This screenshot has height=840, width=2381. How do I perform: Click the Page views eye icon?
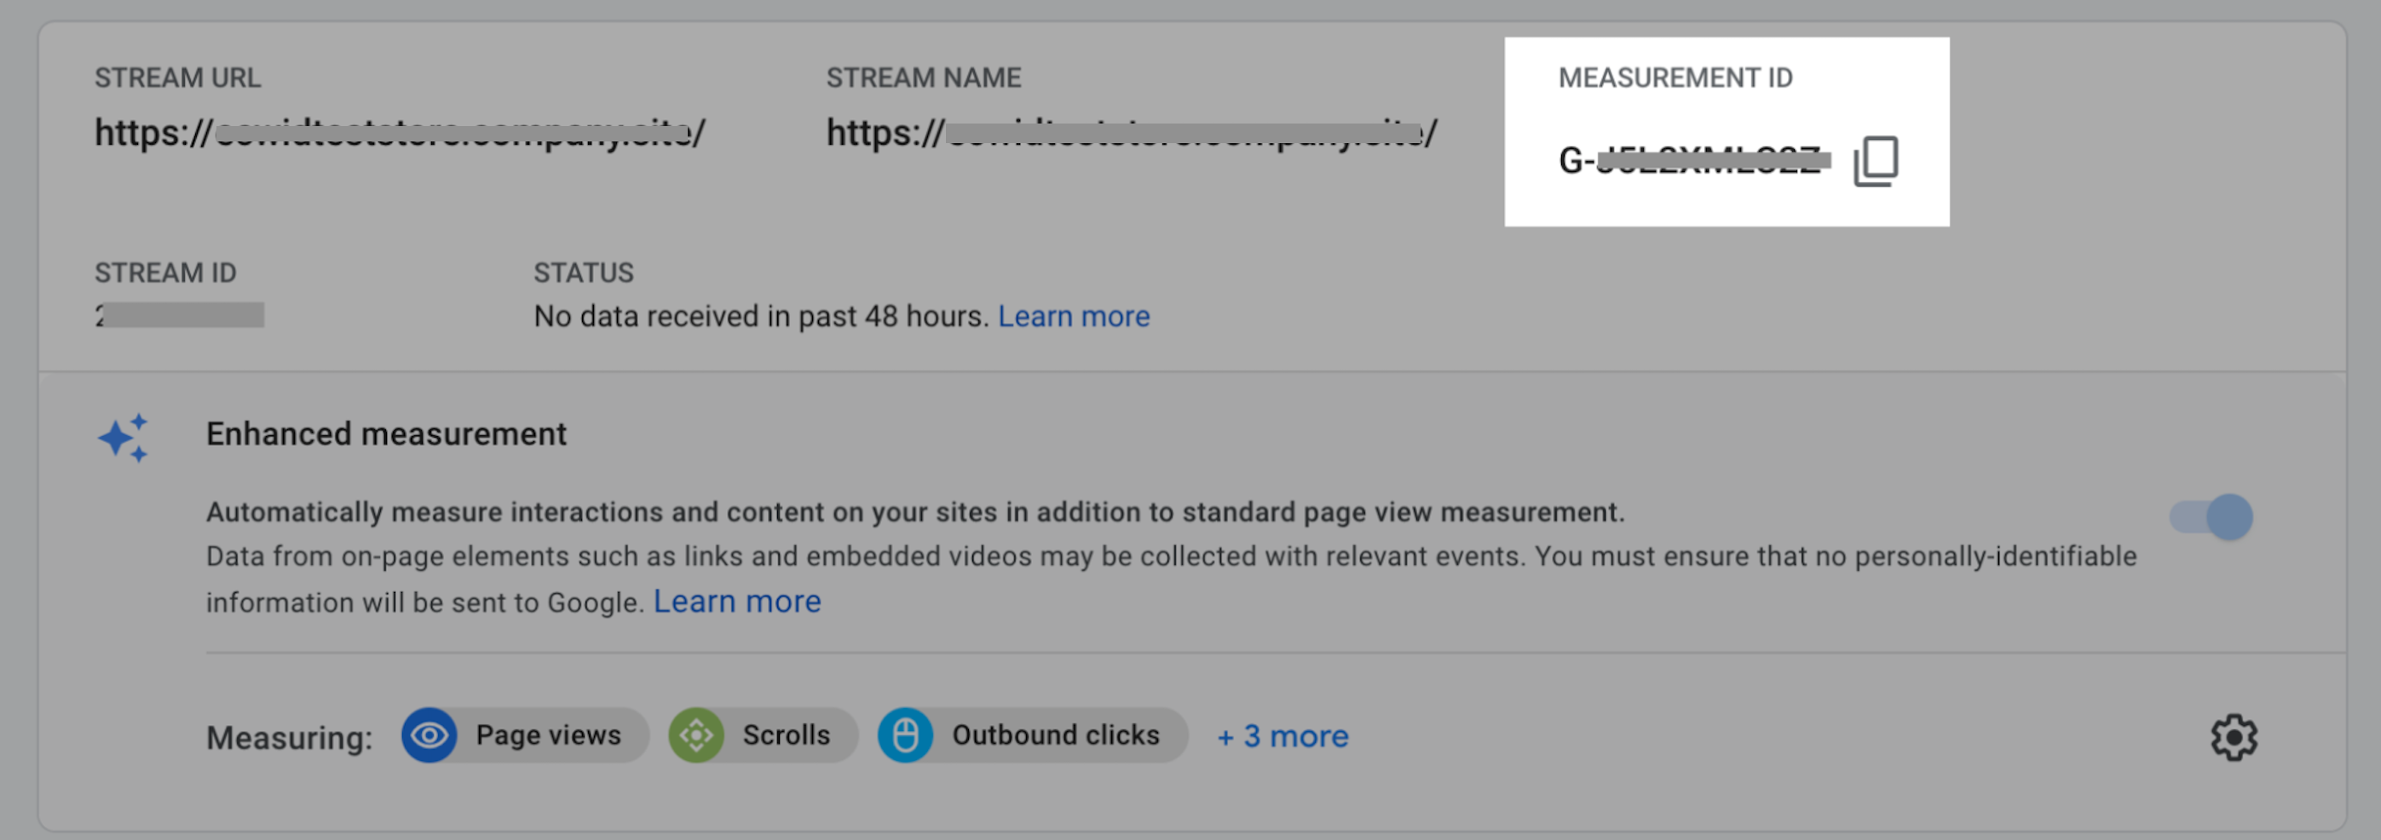429,735
